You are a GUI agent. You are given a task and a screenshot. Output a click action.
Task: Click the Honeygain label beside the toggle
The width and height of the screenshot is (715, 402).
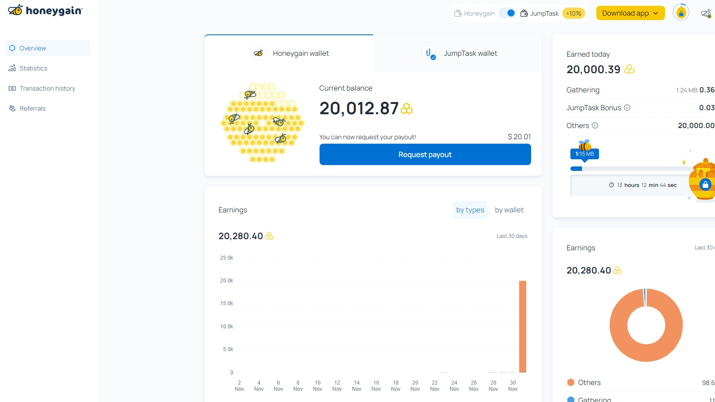(x=479, y=13)
